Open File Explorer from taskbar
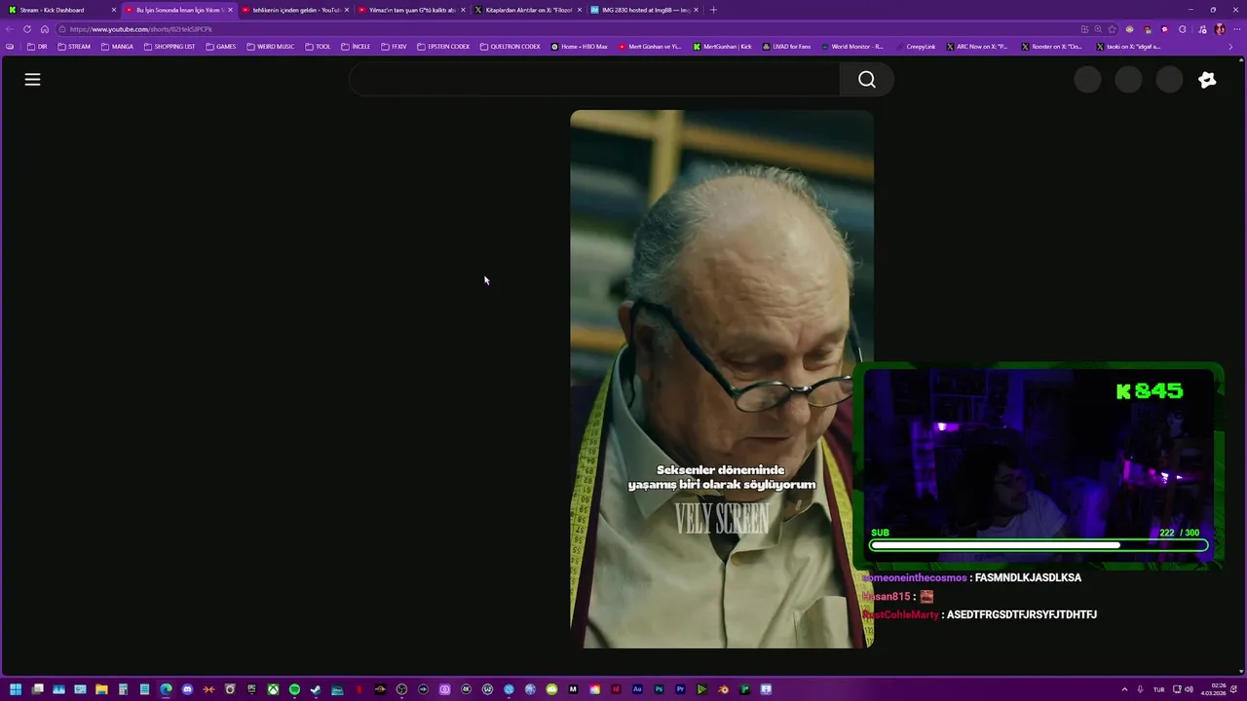This screenshot has height=701, width=1247. pos(101,689)
